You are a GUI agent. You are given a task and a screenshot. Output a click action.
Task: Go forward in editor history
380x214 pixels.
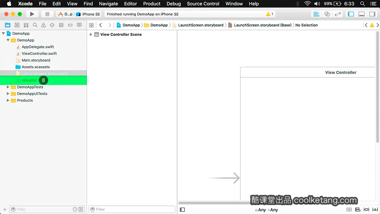(x=109, y=25)
